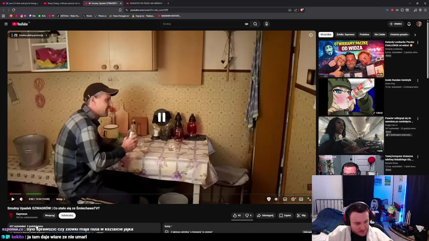Viewport: 429px width, 241px height.
Task: Open video settings gear
Action: (293, 199)
